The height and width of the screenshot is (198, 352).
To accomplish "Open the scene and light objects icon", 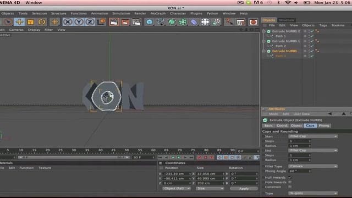I will point(205,22).
